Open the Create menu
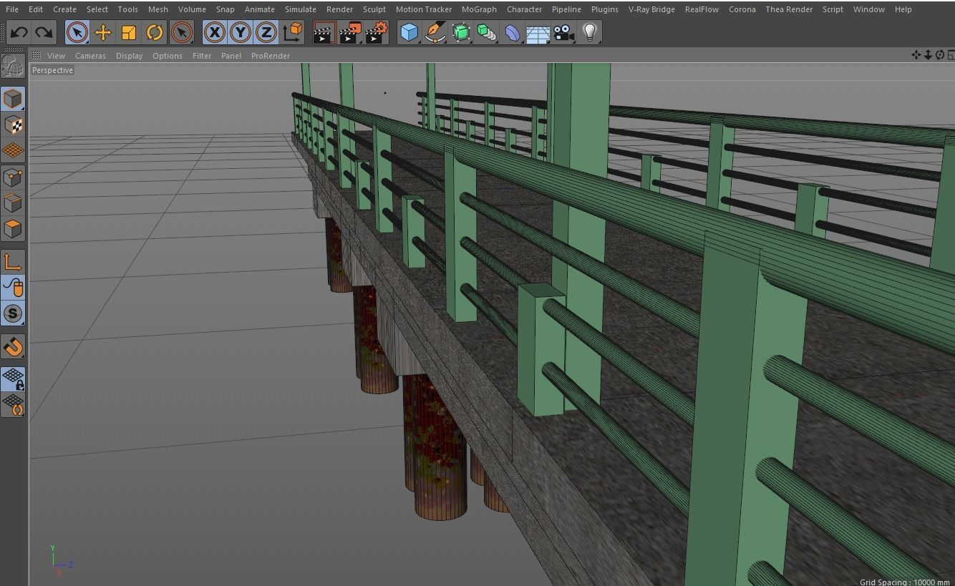Screen dimensions: 955x586 click(x=64, y=9)
